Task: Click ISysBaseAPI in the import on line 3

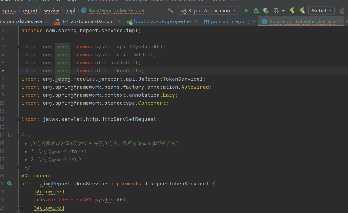Action: pos(146,47)
